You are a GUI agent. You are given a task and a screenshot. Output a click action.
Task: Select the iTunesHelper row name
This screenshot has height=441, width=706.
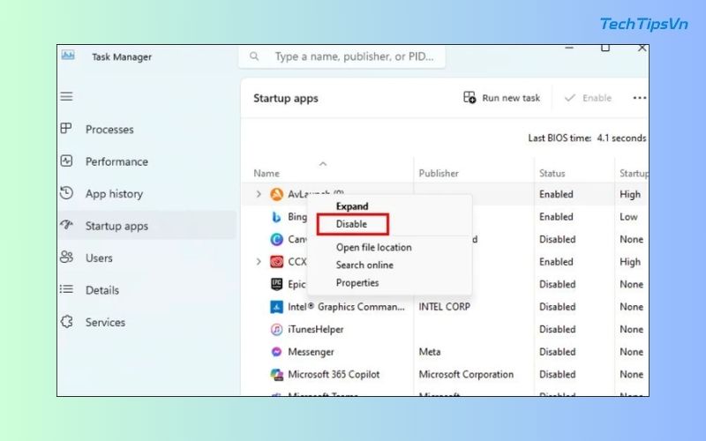pos(316,329)
